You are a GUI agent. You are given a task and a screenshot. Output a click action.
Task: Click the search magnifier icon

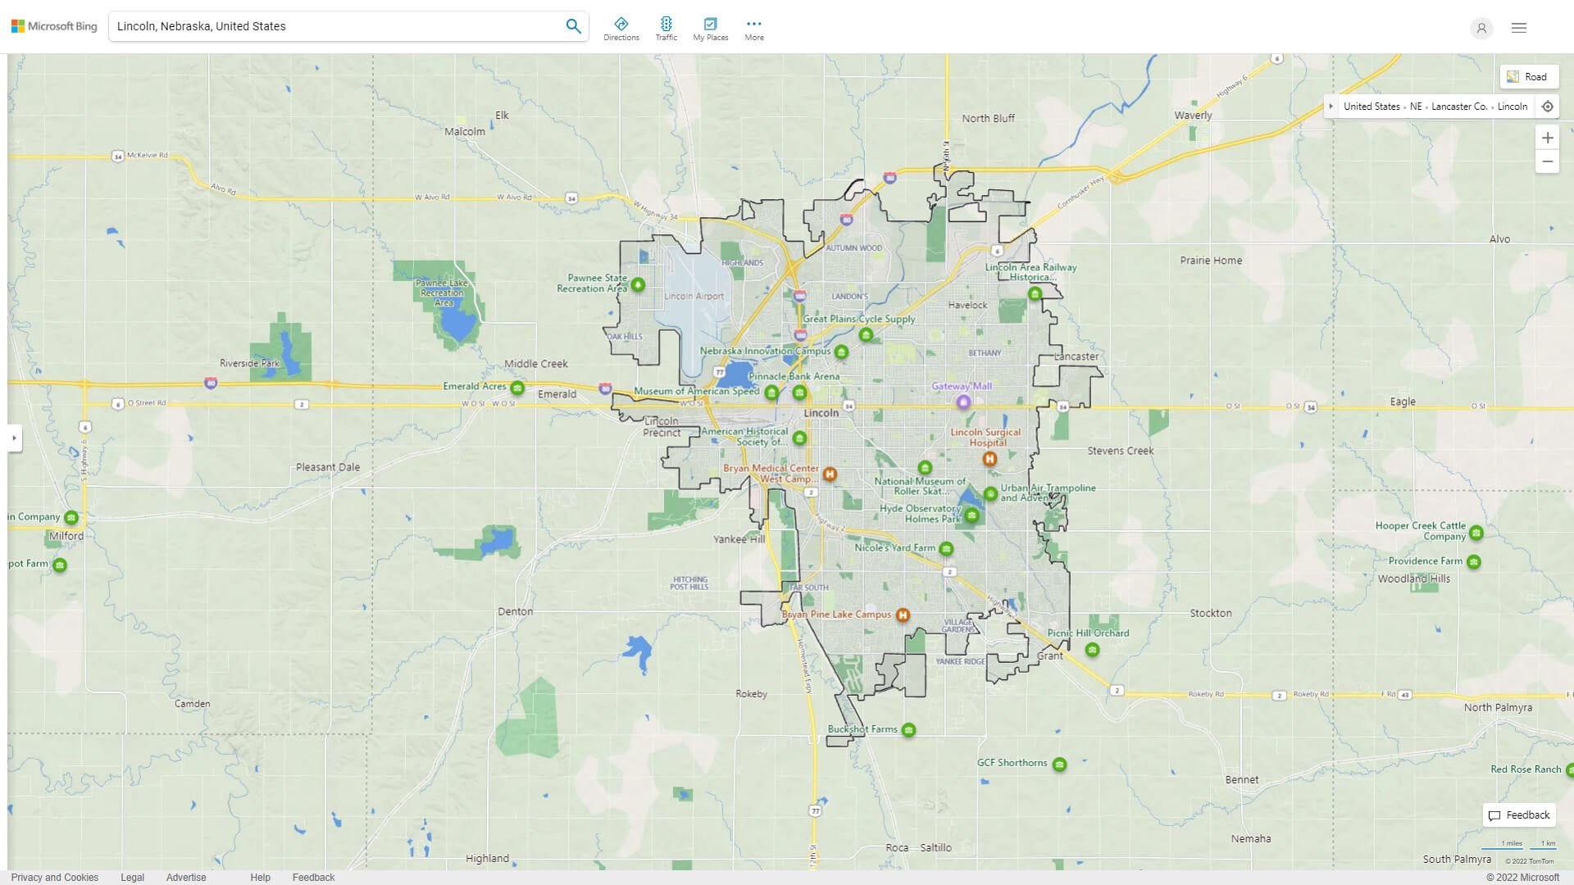click(x=573, y=25)
